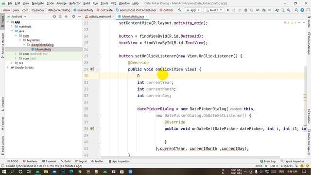Open the Refactor menu
This screenshot has height=175, width=311.
[x=75, y=3]
